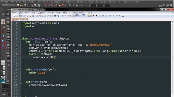Play recorded macro icon

(x=100, y=16)
